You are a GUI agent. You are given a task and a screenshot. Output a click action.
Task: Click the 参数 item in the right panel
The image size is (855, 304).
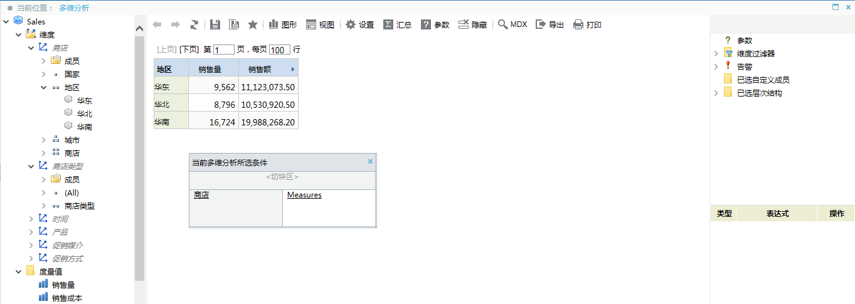tap(745, 40)
